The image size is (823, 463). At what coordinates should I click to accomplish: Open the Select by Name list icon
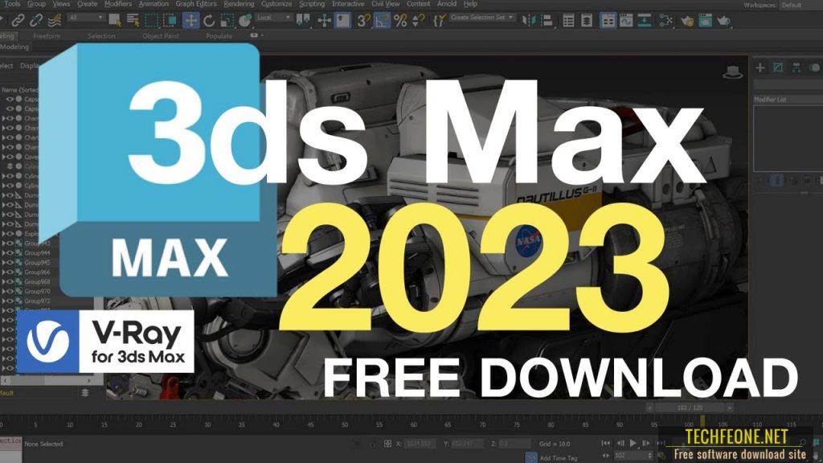pos(133,20)
